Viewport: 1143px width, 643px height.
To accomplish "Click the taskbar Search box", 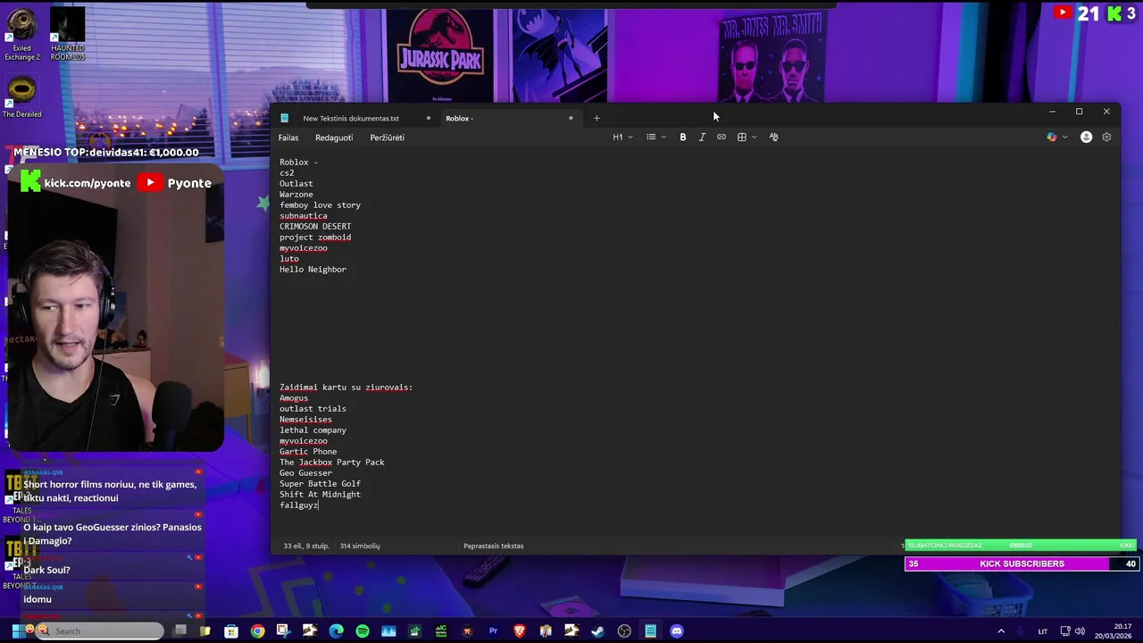I will 100,631.
